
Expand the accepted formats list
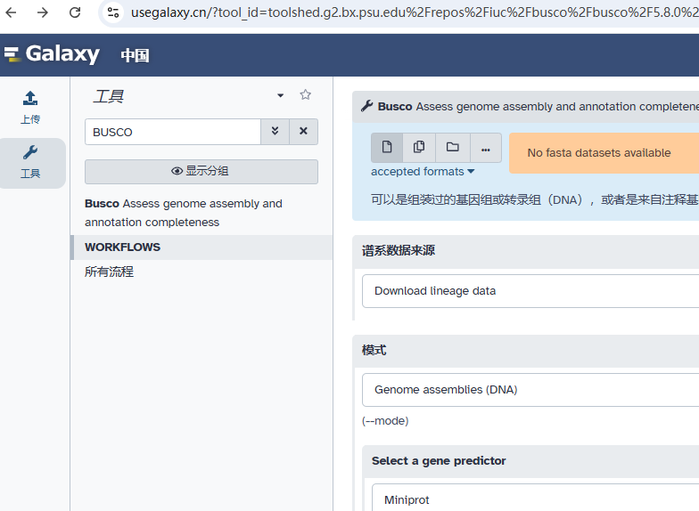click(x=423, y=172)
